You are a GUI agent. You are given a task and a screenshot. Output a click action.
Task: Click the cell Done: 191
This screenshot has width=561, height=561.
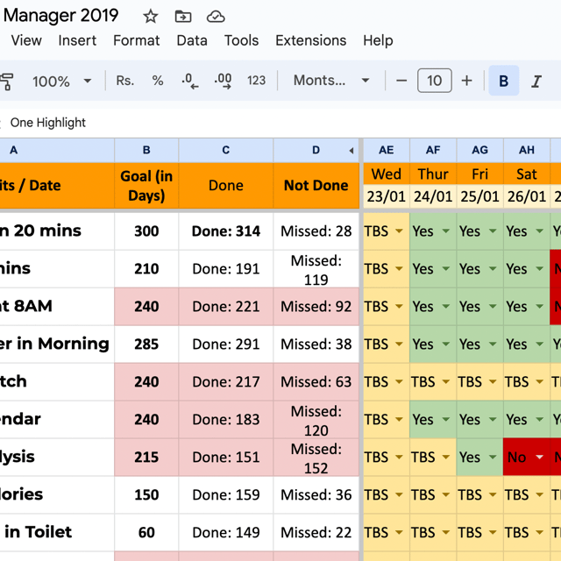pos(226,269)
